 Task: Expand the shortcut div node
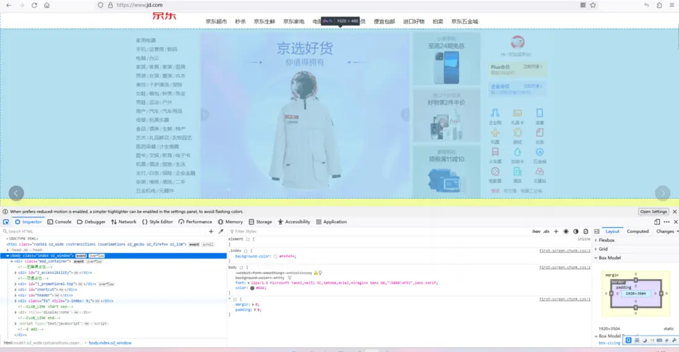click(15, 290)
